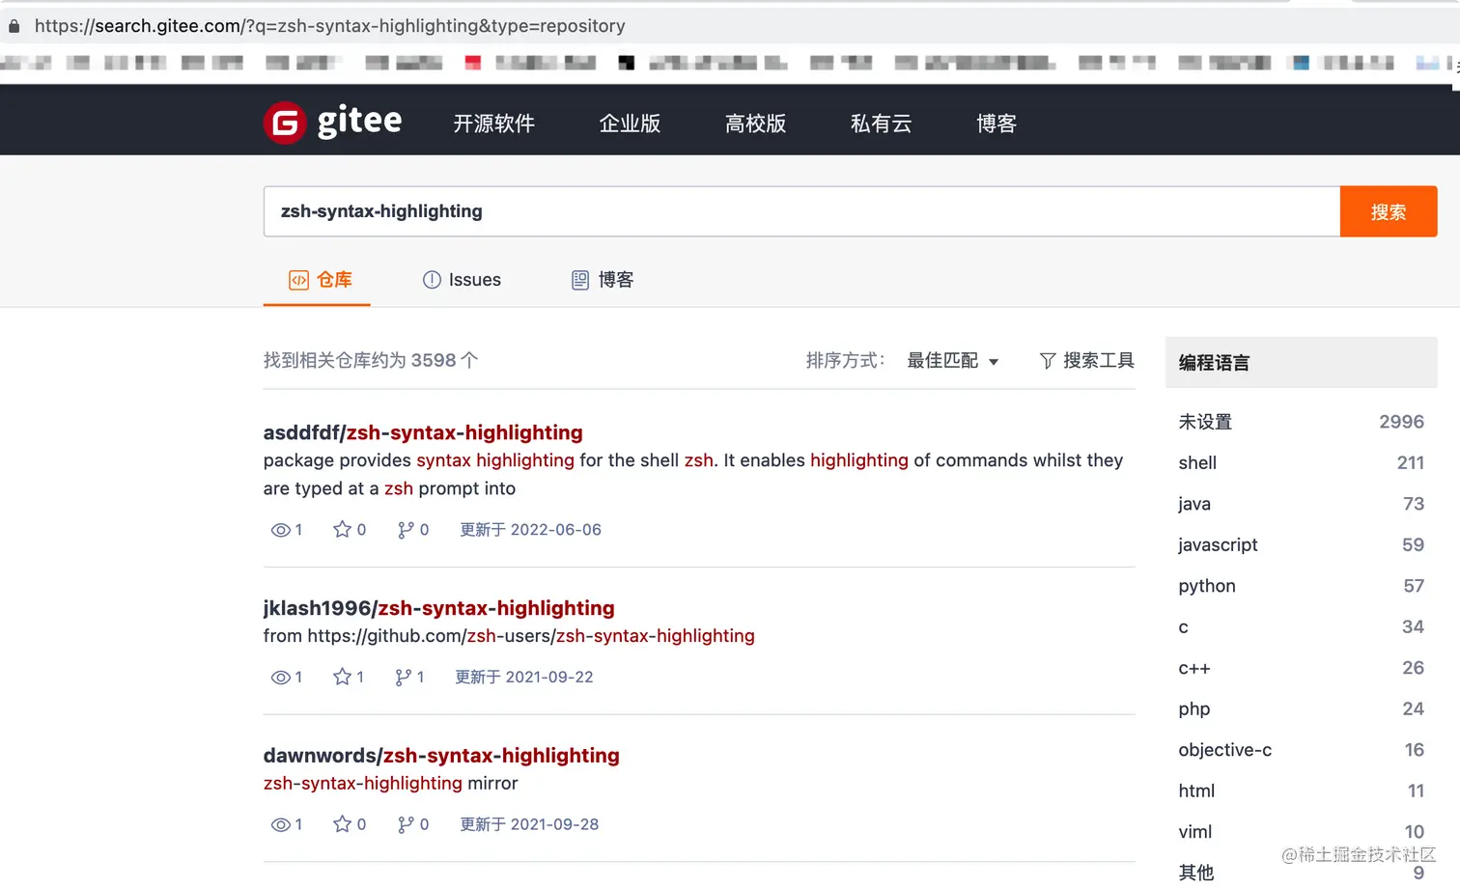
Task: Switch to the 博客 search tab
Action: [603, 280]
